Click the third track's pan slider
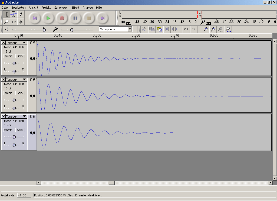The height and width of the screenshot is (201, 277). click(x=14, y=145)
